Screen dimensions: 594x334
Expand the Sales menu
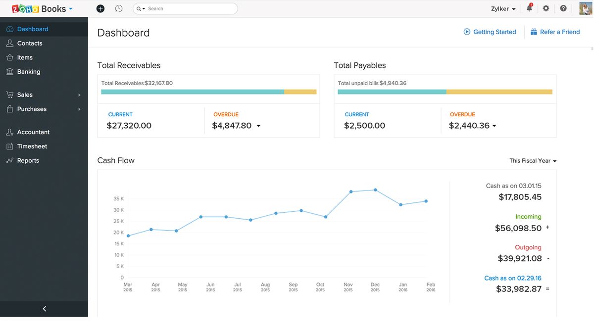coord(26,94)
